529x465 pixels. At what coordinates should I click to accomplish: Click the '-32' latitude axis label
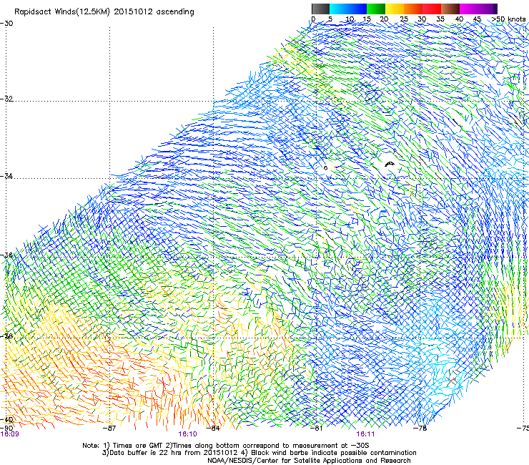[x=6, y=99]
